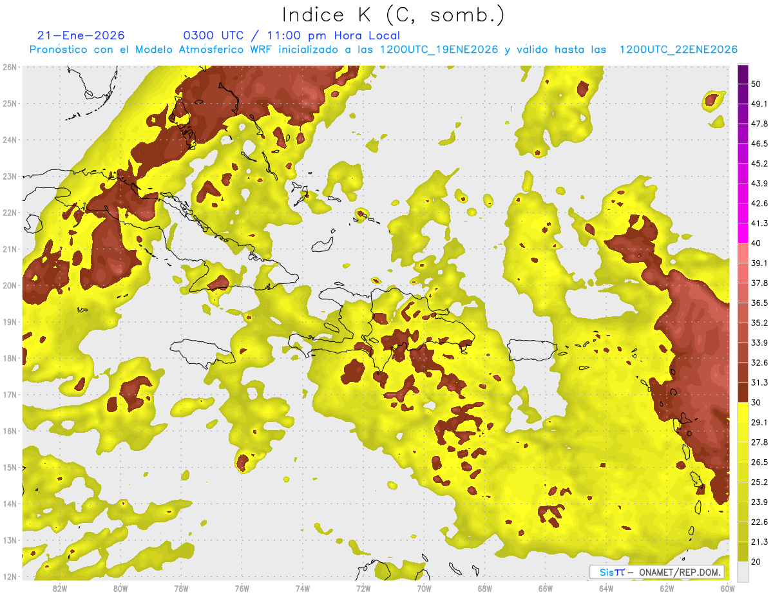Click the legend value "31.3"

759,383
